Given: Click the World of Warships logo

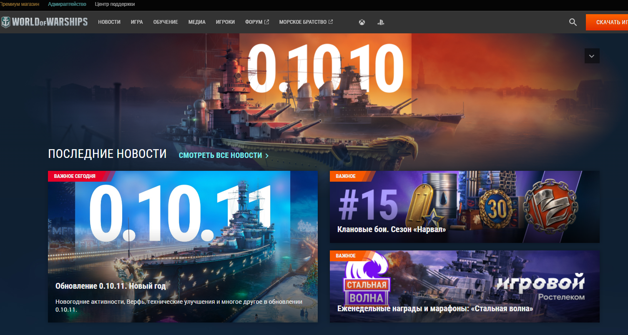Looking at the screenshot, I should click(44, 22).
